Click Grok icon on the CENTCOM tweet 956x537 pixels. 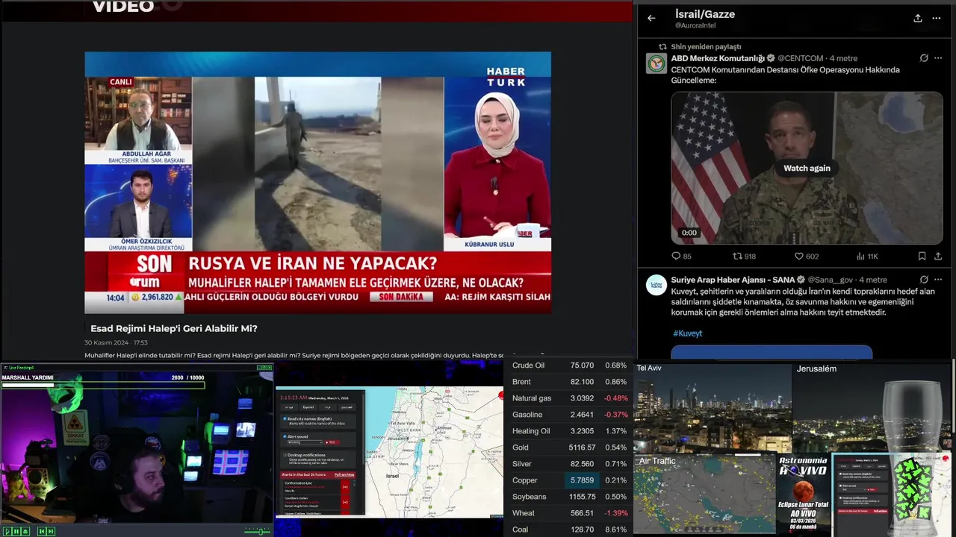924,58
